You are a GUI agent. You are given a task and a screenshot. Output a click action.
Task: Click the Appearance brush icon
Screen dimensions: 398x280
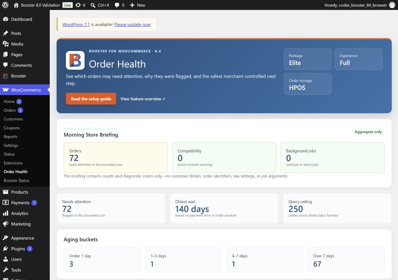click(6, 238)
